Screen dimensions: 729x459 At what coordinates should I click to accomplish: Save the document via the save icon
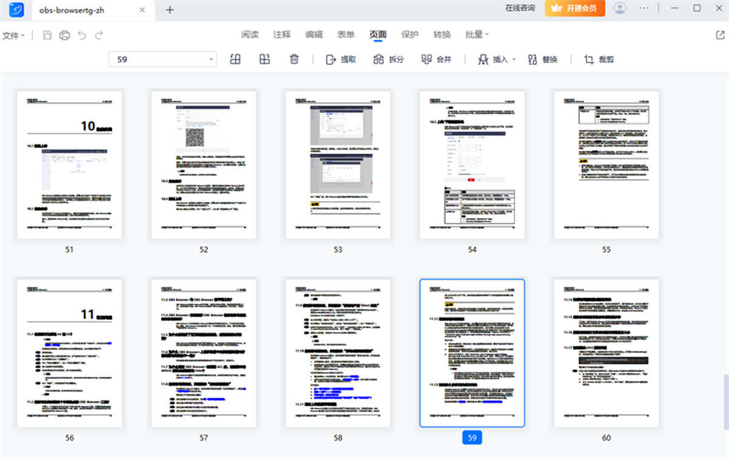[46, 35]
